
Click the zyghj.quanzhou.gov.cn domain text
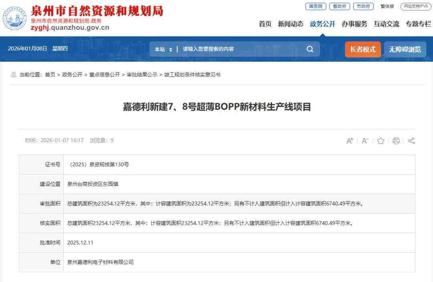70,28
